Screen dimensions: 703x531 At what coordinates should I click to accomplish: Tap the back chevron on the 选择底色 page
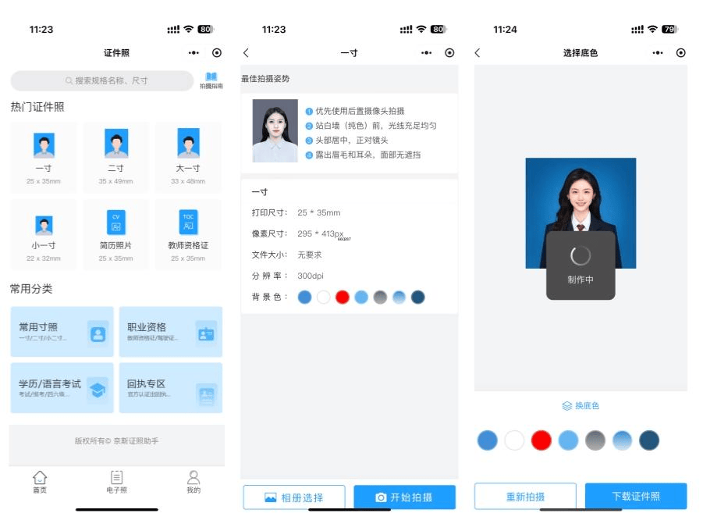479,53
